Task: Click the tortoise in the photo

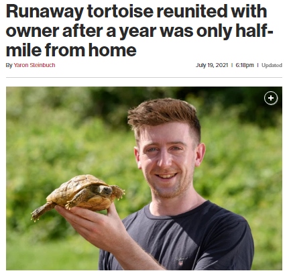Action: pyautogui.click(x=78, y=195)
